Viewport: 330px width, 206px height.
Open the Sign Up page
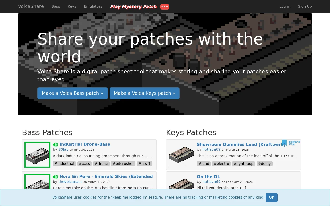305,6
